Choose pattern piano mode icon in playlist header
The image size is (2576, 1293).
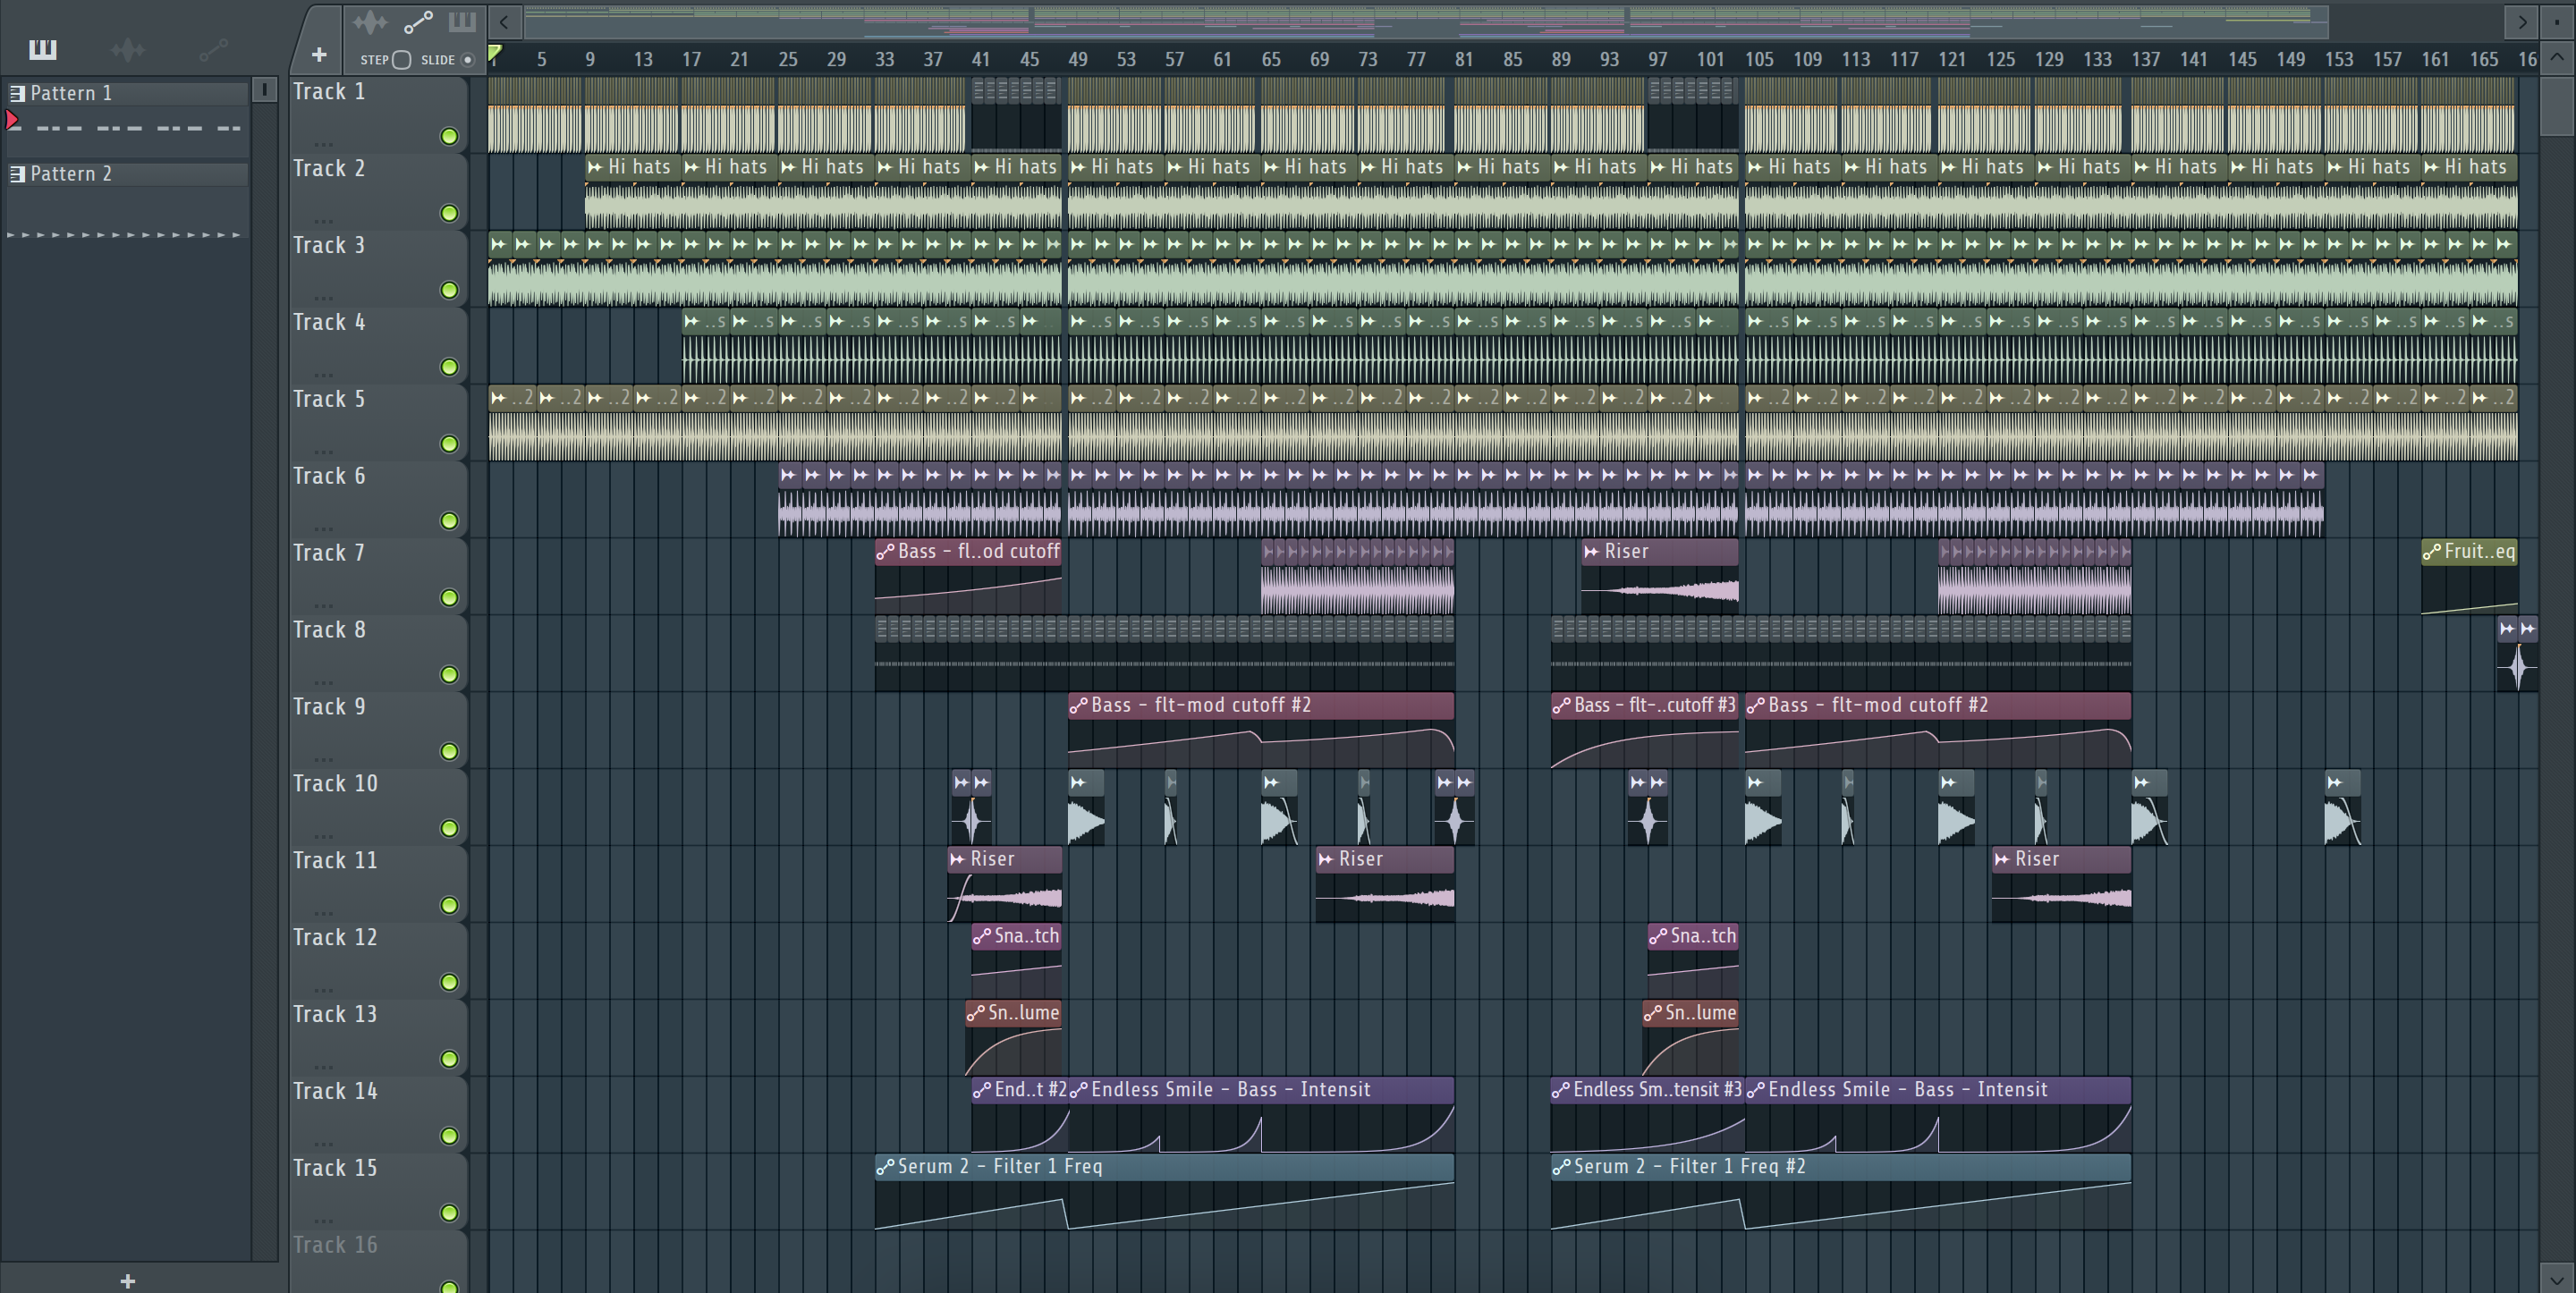462,21
